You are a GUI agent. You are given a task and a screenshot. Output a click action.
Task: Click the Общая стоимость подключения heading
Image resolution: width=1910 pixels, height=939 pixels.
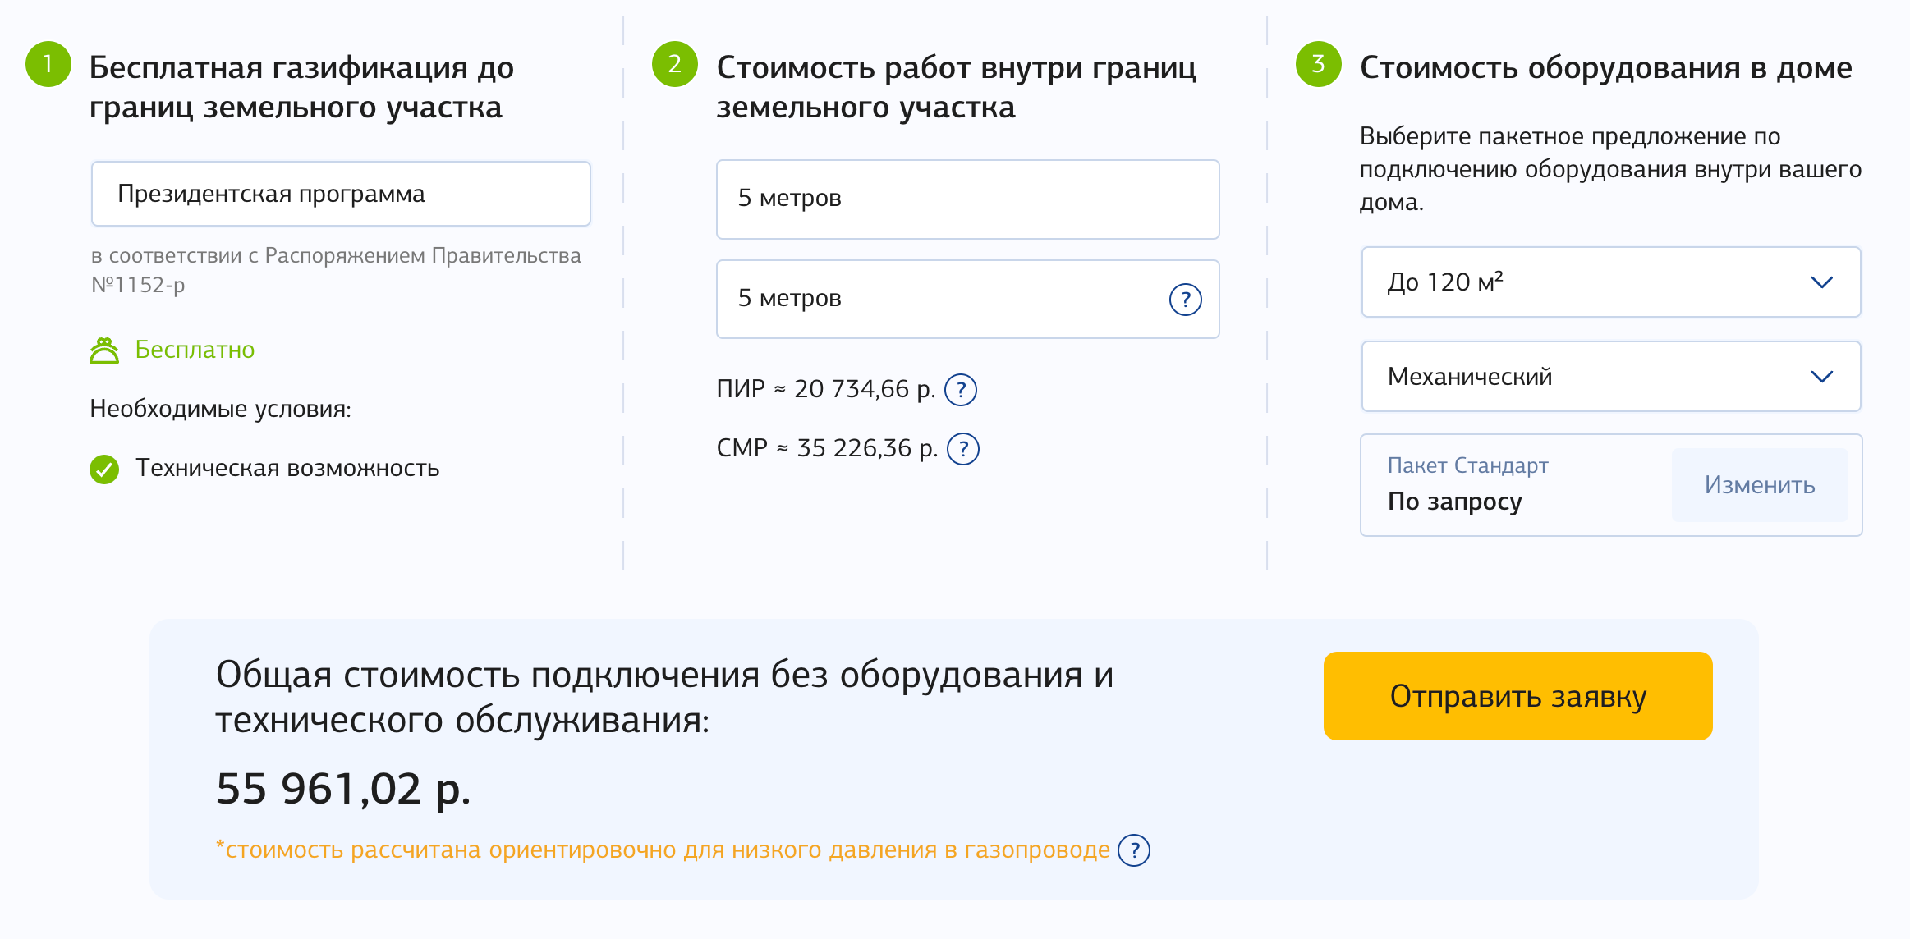664,698
